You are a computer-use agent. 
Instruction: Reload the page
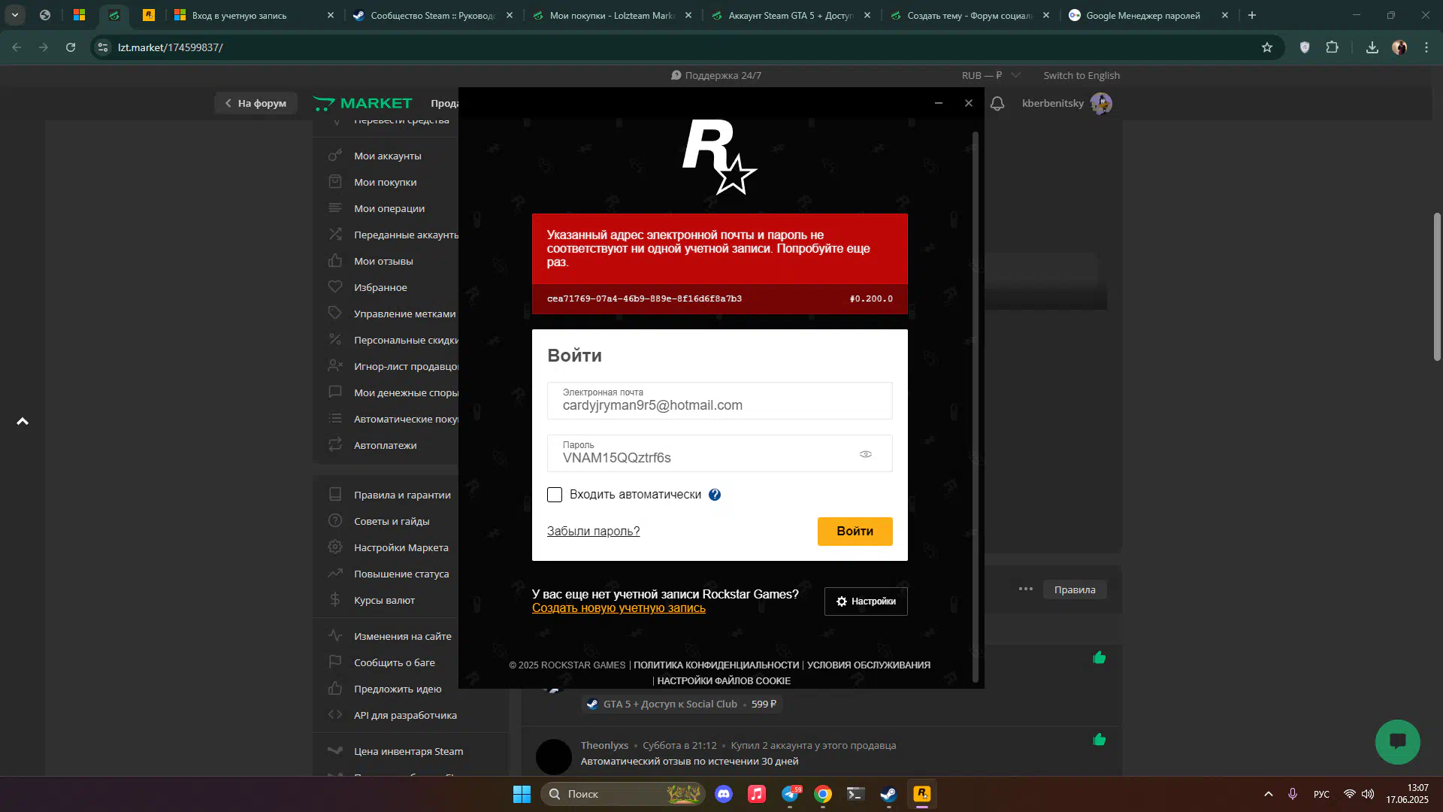[71, 47]
